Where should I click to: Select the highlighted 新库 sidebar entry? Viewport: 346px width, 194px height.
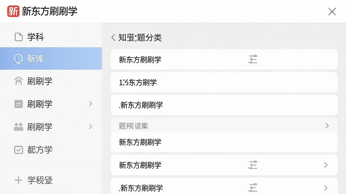51,59
